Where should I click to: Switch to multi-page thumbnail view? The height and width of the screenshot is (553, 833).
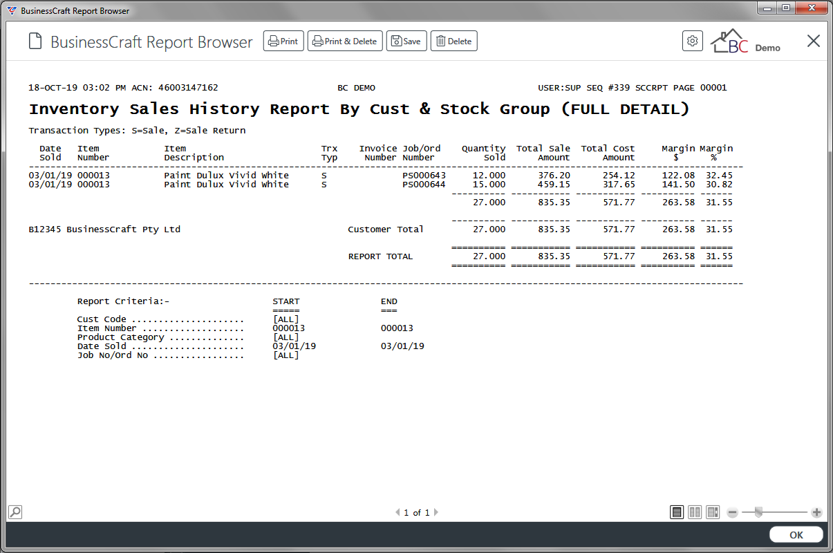[713, 512]
